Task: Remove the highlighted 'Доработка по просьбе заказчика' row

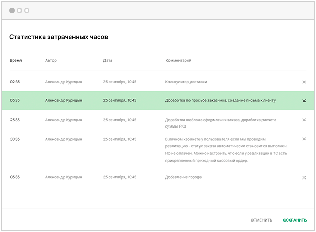Action: click(304, 101)
